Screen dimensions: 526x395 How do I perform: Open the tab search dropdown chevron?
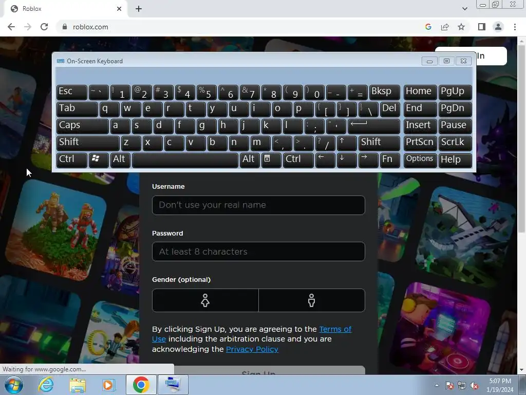[x=464, y=9]
